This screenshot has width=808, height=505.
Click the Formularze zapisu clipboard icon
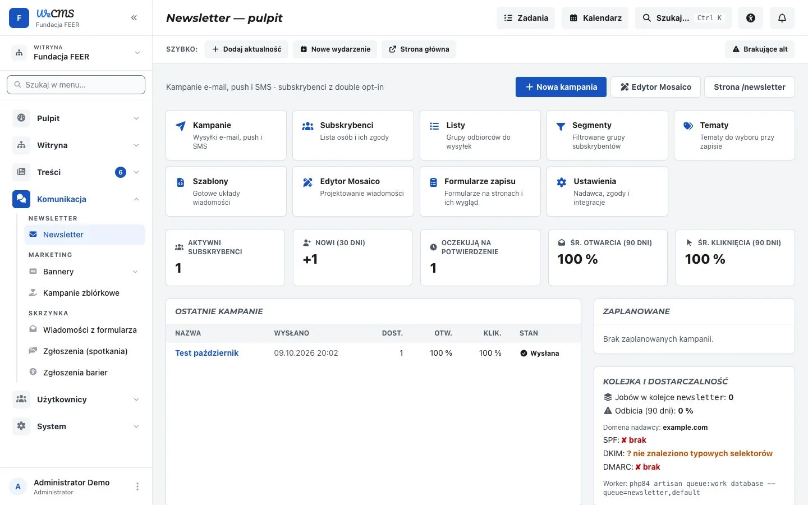point(433,182)
